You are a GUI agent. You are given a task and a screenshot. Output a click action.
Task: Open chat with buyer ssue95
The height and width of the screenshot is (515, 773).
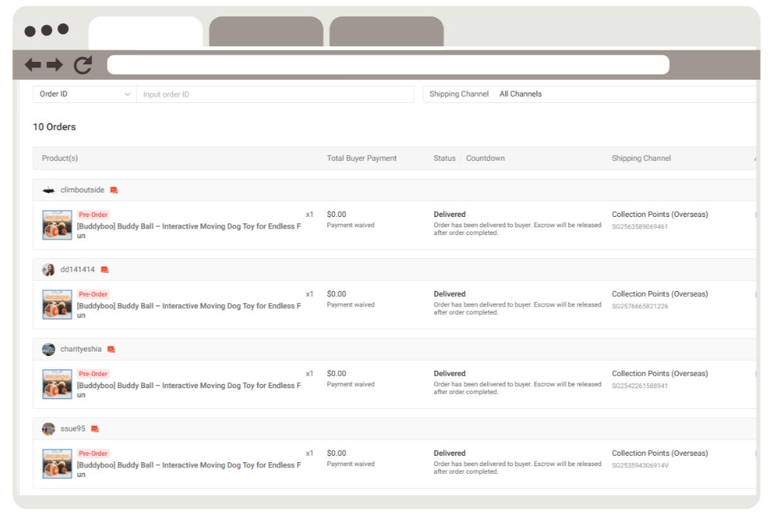pos(95,429)
